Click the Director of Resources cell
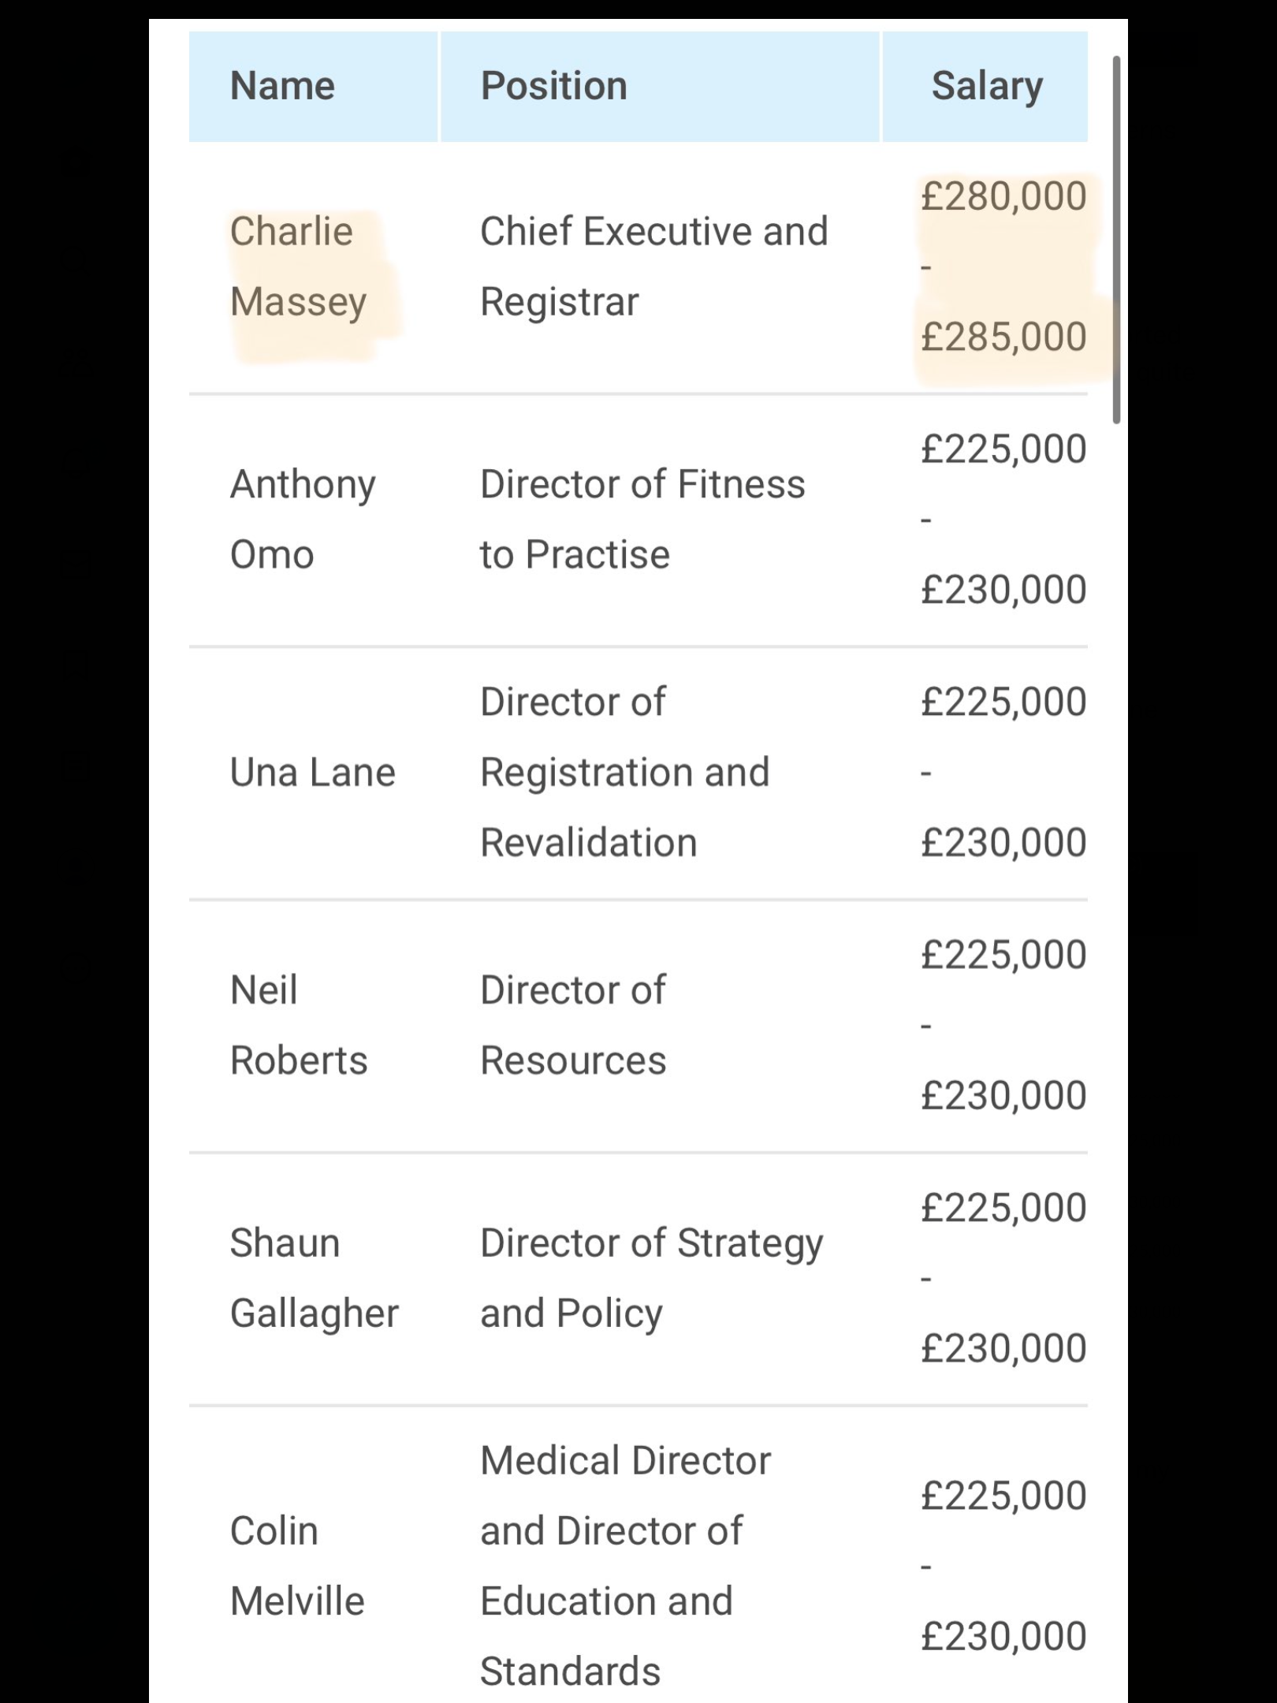 [x=573, y=1025]
